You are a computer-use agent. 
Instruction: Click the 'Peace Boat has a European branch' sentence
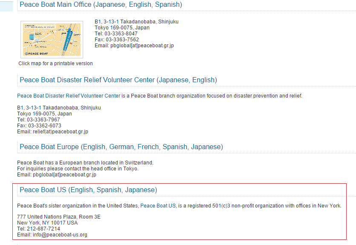[x=85, y=163]
